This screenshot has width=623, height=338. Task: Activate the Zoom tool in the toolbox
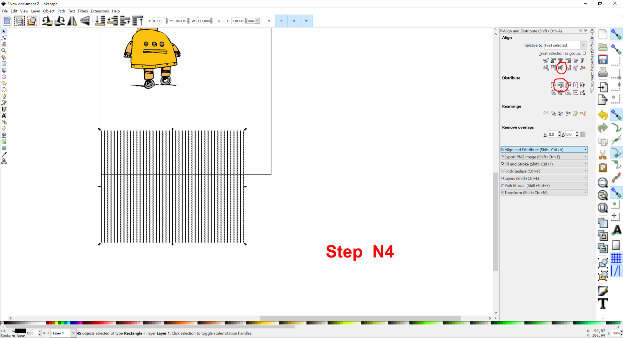click(x=4, y=51)
